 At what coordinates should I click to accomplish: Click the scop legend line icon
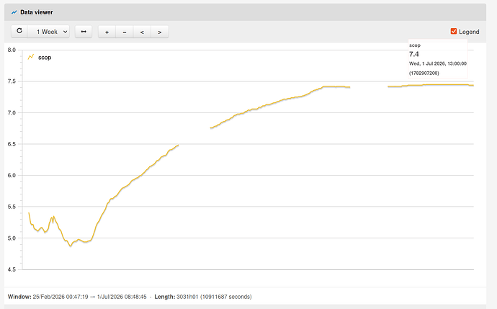pos(31,57)
